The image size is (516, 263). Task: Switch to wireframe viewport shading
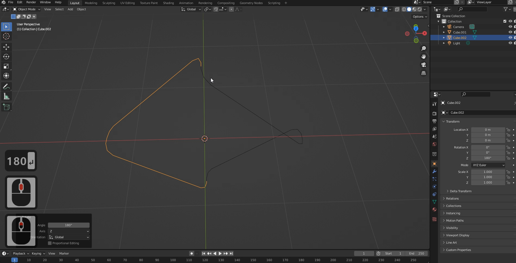pyautogui.click(x=404, y=9)
